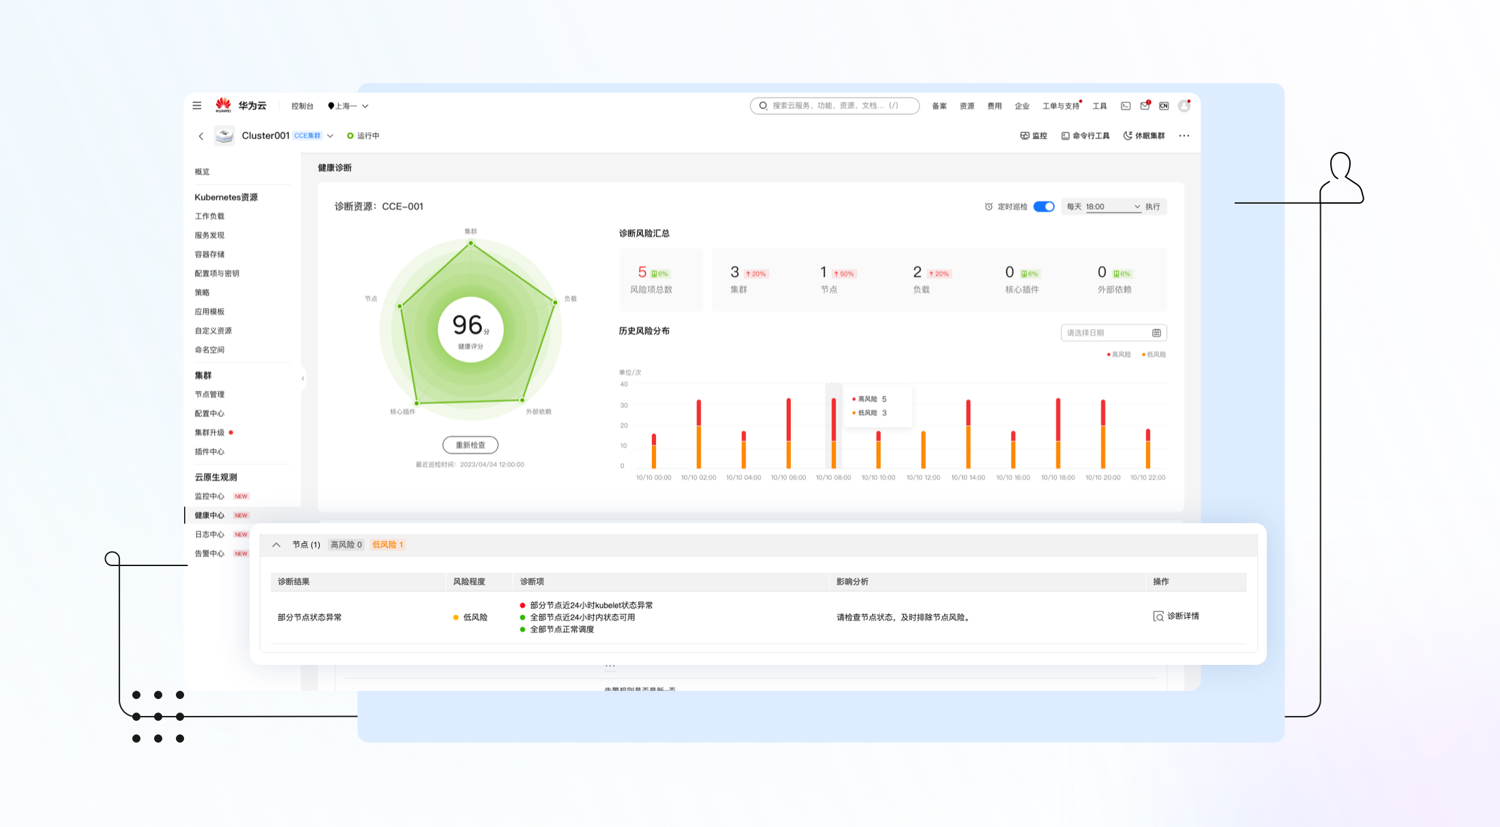Click the CN language switch icon
Image resolution: width=1500 pixels, height=827 pixels.
tap(1164, 106)
